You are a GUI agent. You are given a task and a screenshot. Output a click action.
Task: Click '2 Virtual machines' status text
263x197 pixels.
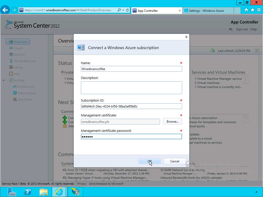pyautogui.click(x=207, y=83)
